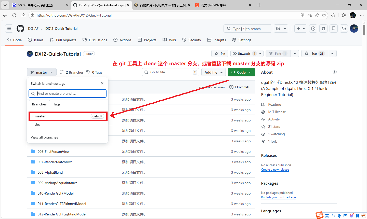Open the Pull requests icon in header
367x219 pixels.
[323, 29]
